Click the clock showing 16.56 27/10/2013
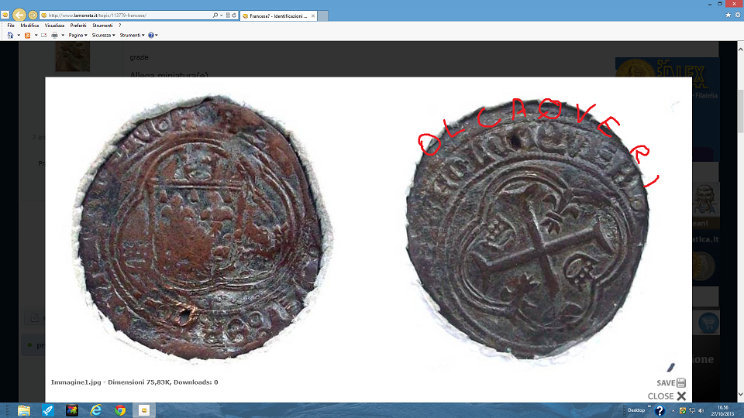Image resolution: width=744 pixels, height=418 pixels. click(x=722, y=410)
